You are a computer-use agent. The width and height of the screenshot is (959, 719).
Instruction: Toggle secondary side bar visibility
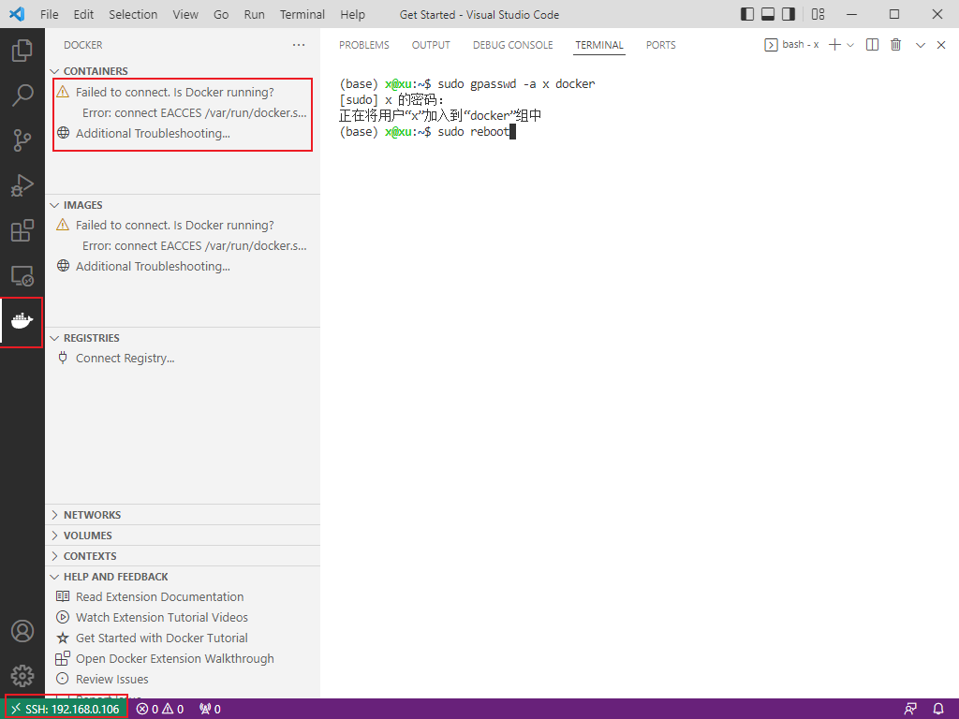[789, 14]
